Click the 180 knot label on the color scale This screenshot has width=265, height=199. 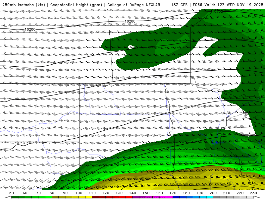pos(186,193)
